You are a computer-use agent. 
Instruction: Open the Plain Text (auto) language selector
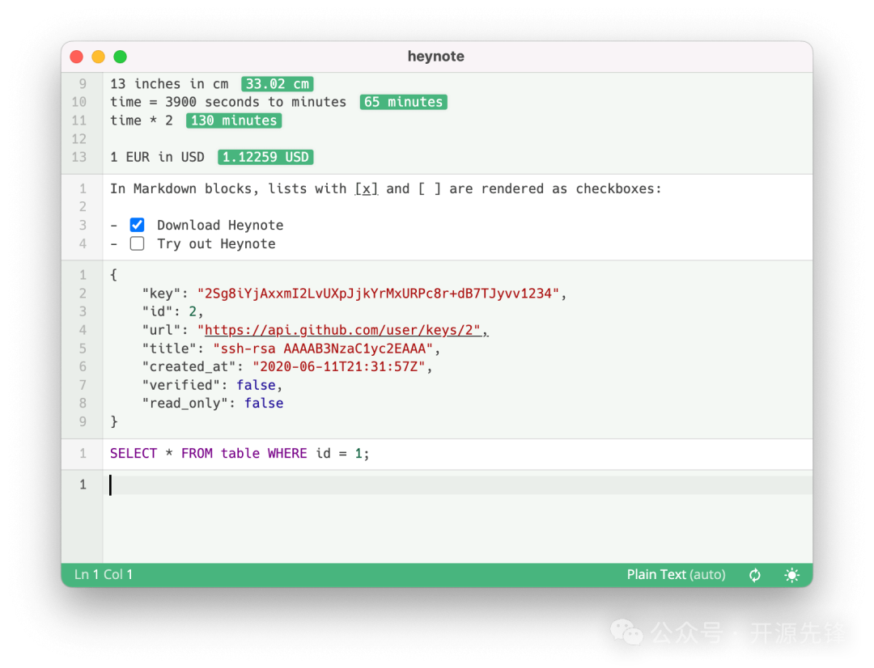pos(676,574)
